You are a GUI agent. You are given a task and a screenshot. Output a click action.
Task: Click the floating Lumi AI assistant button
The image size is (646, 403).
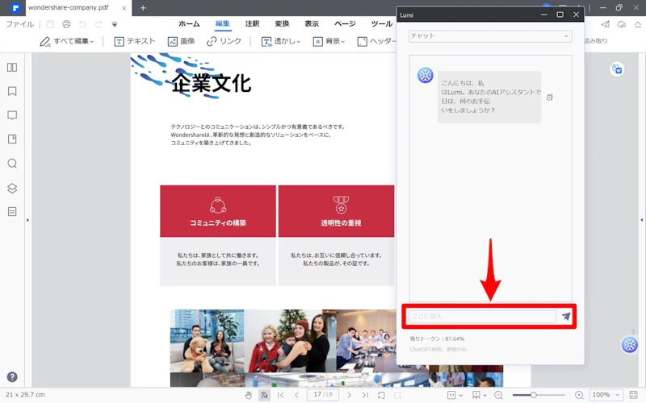pyautogui.click(x=630, y=345)
